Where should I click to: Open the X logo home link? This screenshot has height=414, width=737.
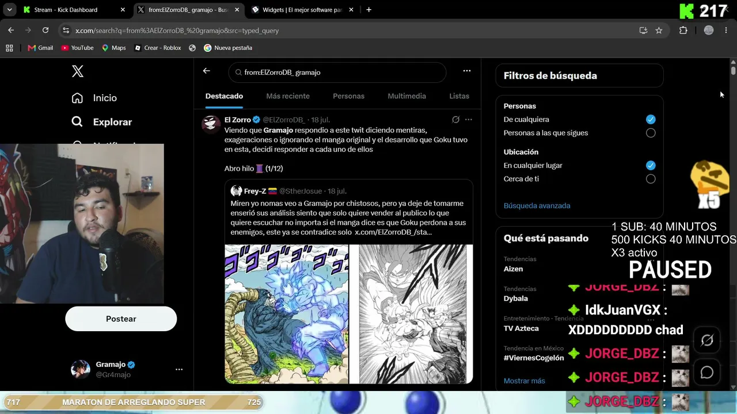pos(78,71)
